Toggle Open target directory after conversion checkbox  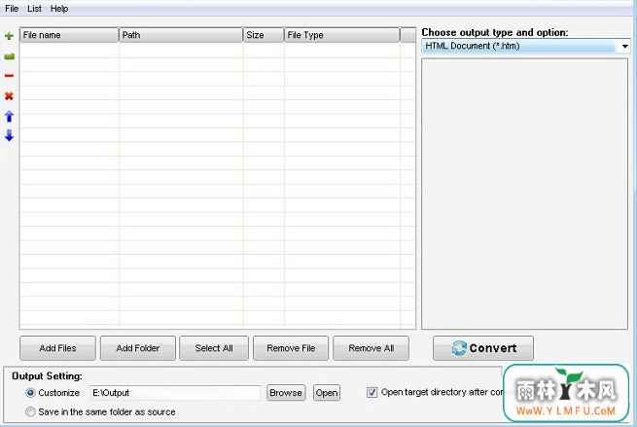(x=372, y=392)
